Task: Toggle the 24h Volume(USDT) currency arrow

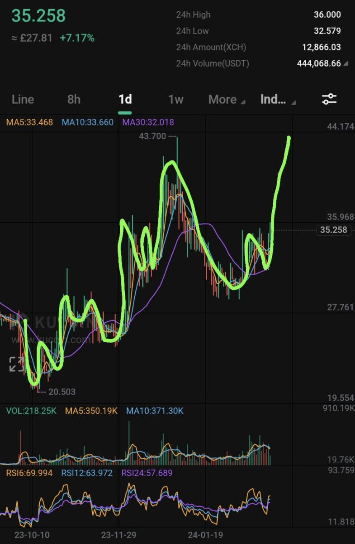Action: [x=346, y=64]
